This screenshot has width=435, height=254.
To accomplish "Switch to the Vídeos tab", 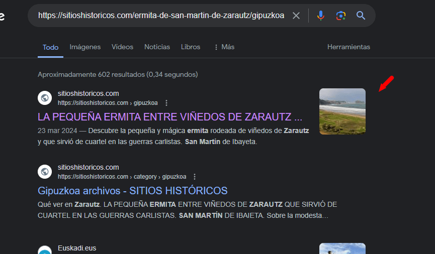I will (122, 47).
